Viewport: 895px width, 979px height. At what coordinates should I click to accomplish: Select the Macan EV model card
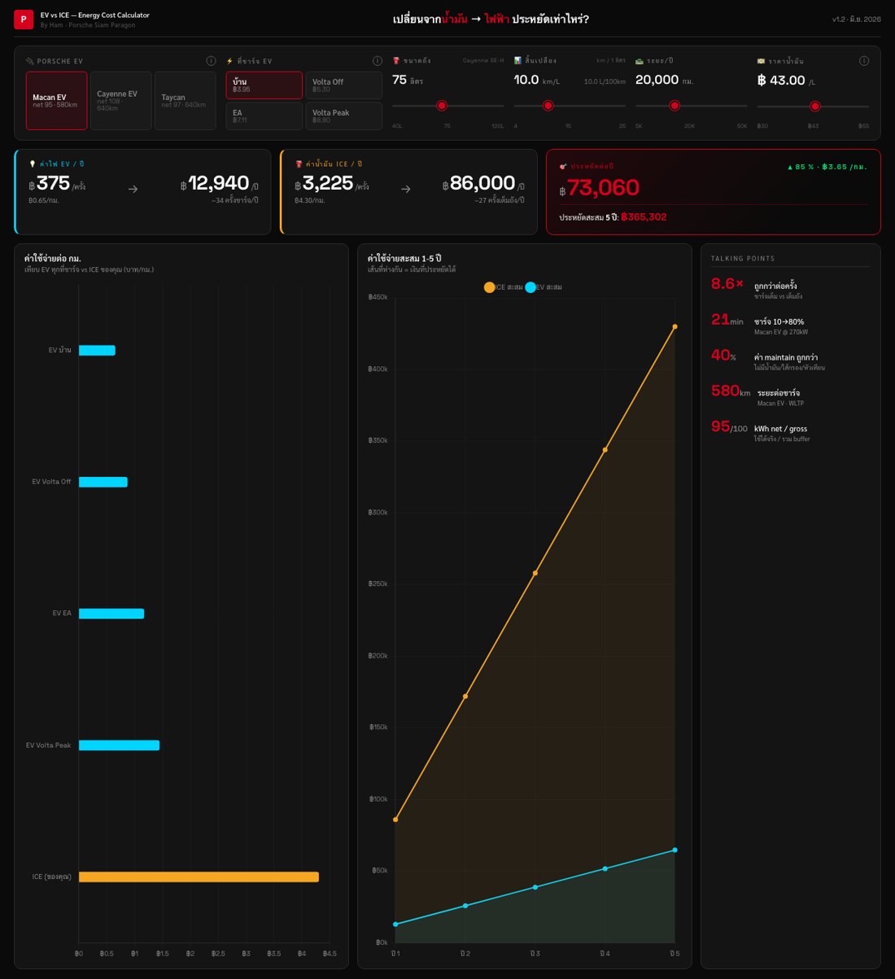[56, 101]
